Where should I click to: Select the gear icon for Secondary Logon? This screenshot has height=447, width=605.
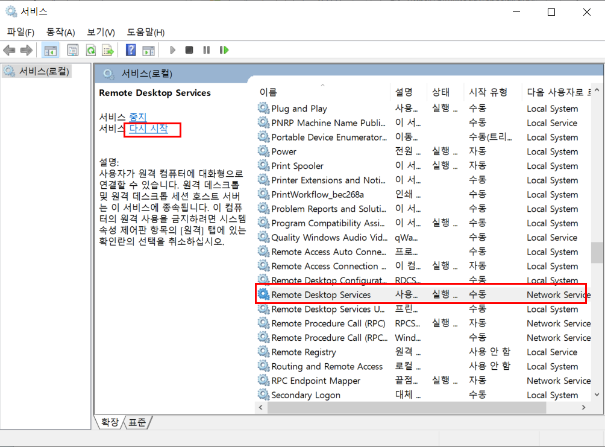tap(263, 395)
